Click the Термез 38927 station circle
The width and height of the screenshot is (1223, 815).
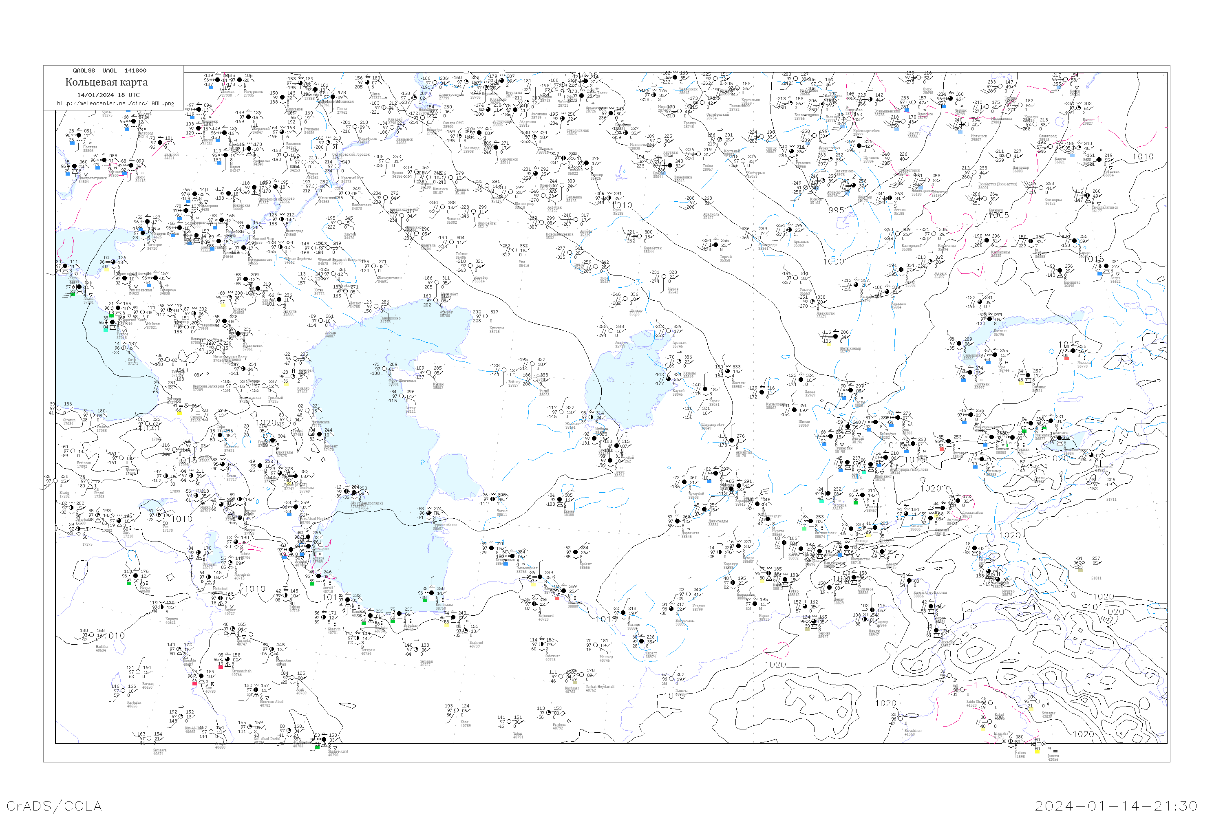[814, 621]
